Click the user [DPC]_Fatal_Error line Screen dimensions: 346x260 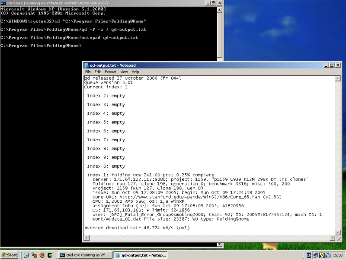(207, 214)
